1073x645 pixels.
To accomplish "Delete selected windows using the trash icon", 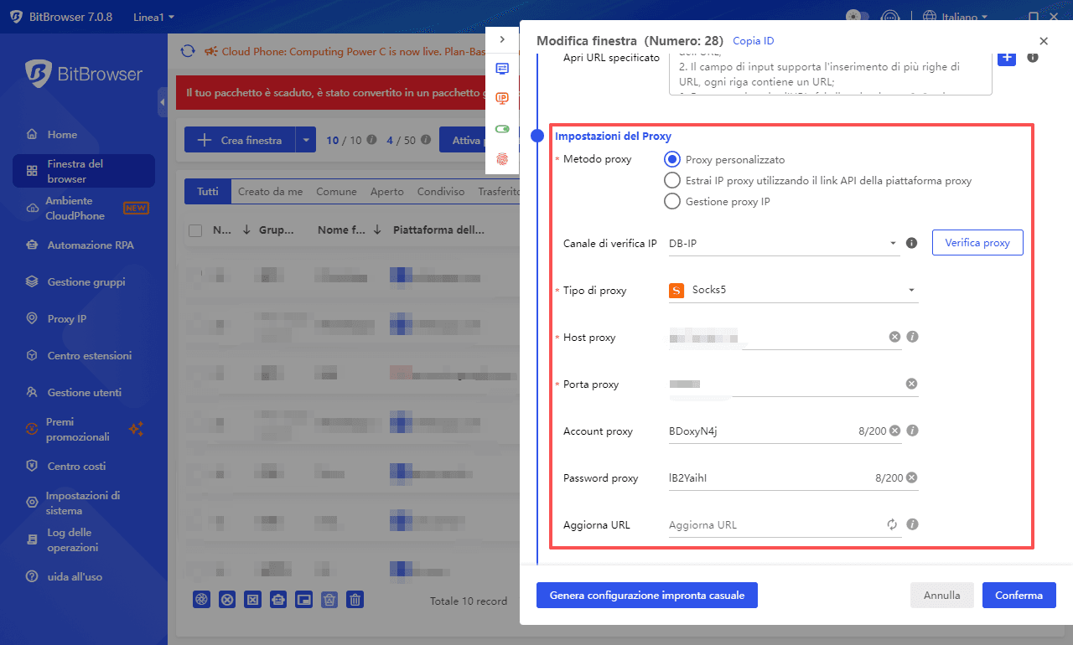I will click(355, 599).
